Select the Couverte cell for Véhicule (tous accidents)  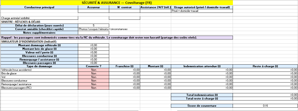point(94,70)
